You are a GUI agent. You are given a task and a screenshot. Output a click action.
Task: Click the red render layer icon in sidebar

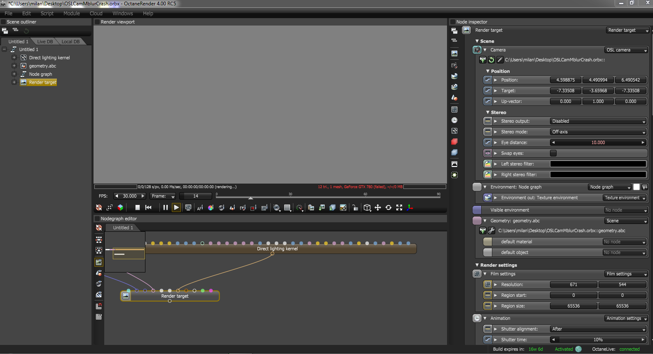click(454, 142)
